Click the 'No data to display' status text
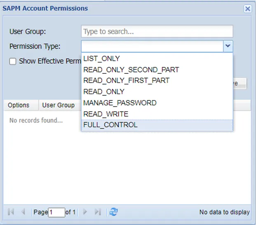Screen dimensions: 256x225 [225, 212]
